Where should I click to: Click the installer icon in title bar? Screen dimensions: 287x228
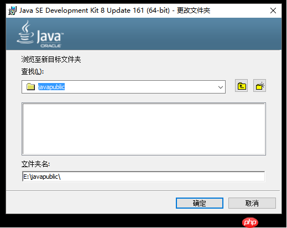pos(13,11)
